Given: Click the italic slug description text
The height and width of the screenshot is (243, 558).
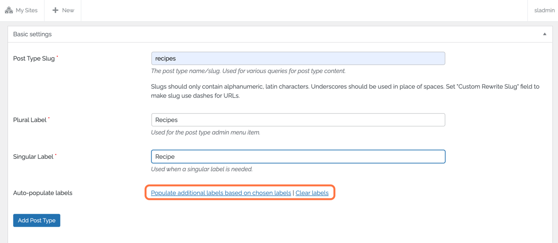Looking at the screenshot, I should point(248,71).
